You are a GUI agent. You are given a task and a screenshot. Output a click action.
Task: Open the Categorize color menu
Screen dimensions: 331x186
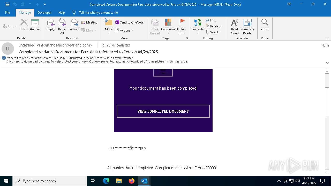pyautogui.click(x=168, y=27)
